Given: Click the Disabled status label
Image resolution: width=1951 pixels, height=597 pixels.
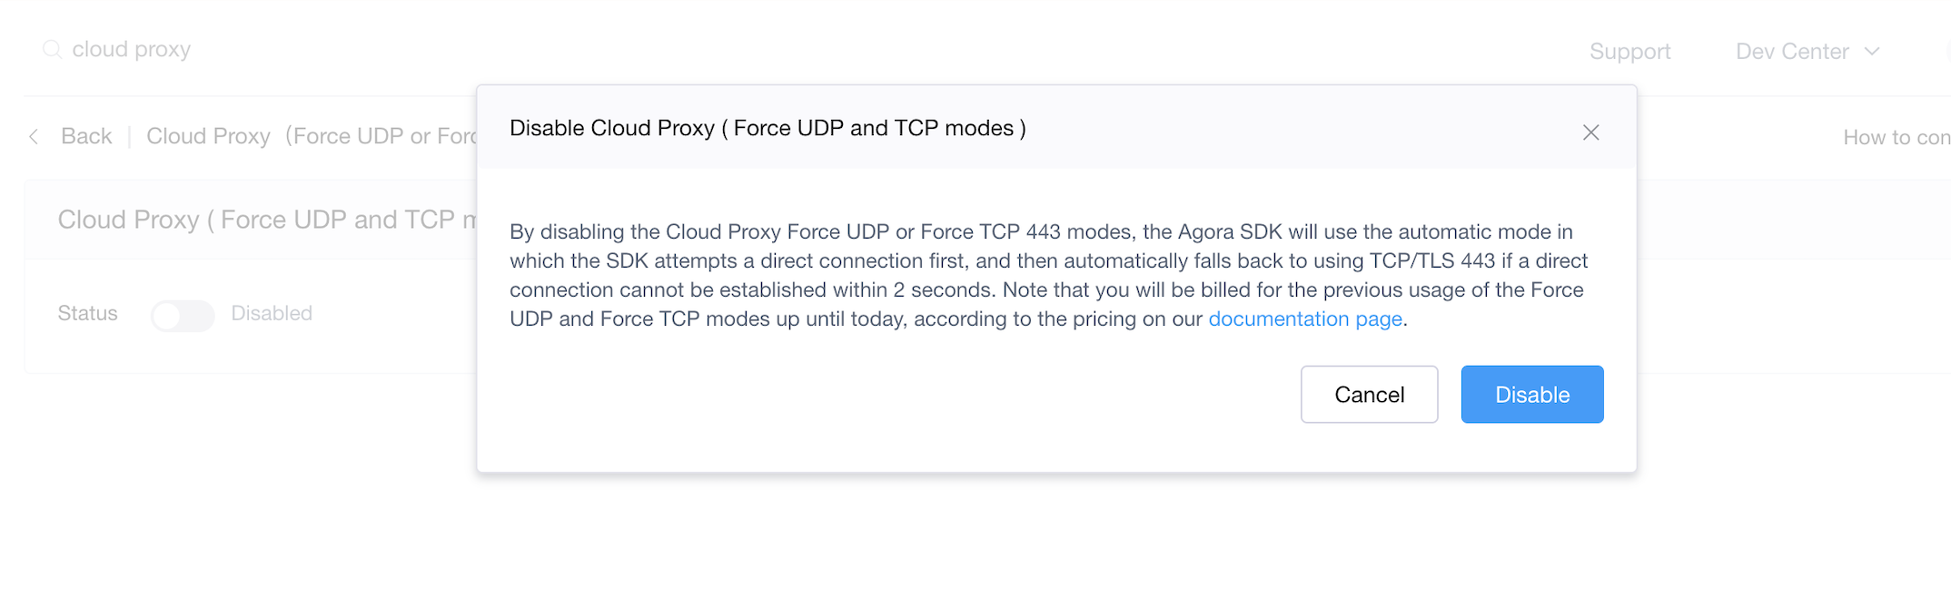Looking at the screenshot, I should tap(272, 313).
